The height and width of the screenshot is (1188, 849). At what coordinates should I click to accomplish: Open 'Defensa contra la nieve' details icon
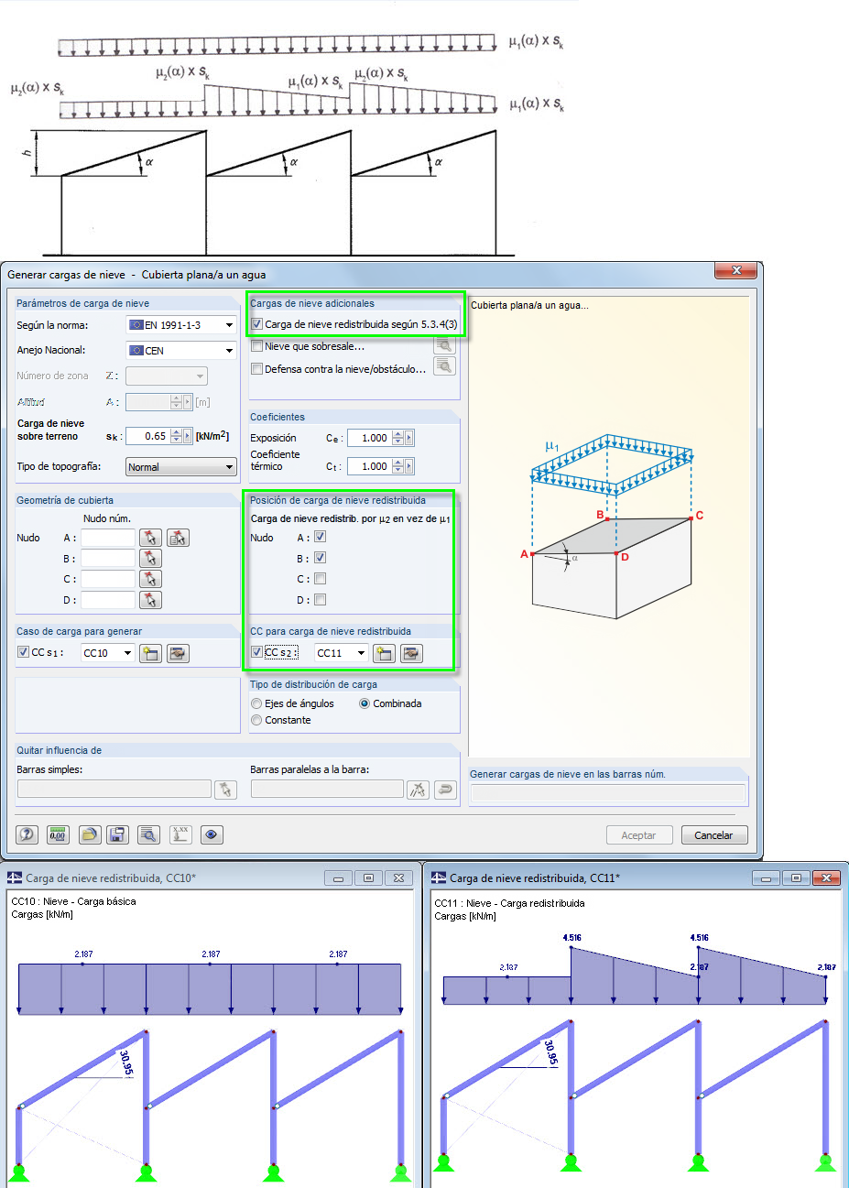click(x=444, y=366)
